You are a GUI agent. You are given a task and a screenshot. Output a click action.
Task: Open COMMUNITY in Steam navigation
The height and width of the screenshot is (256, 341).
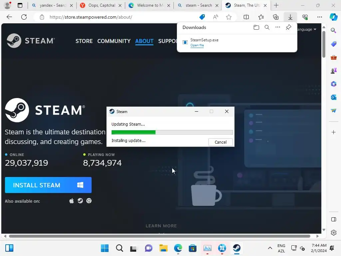point(114,41)
